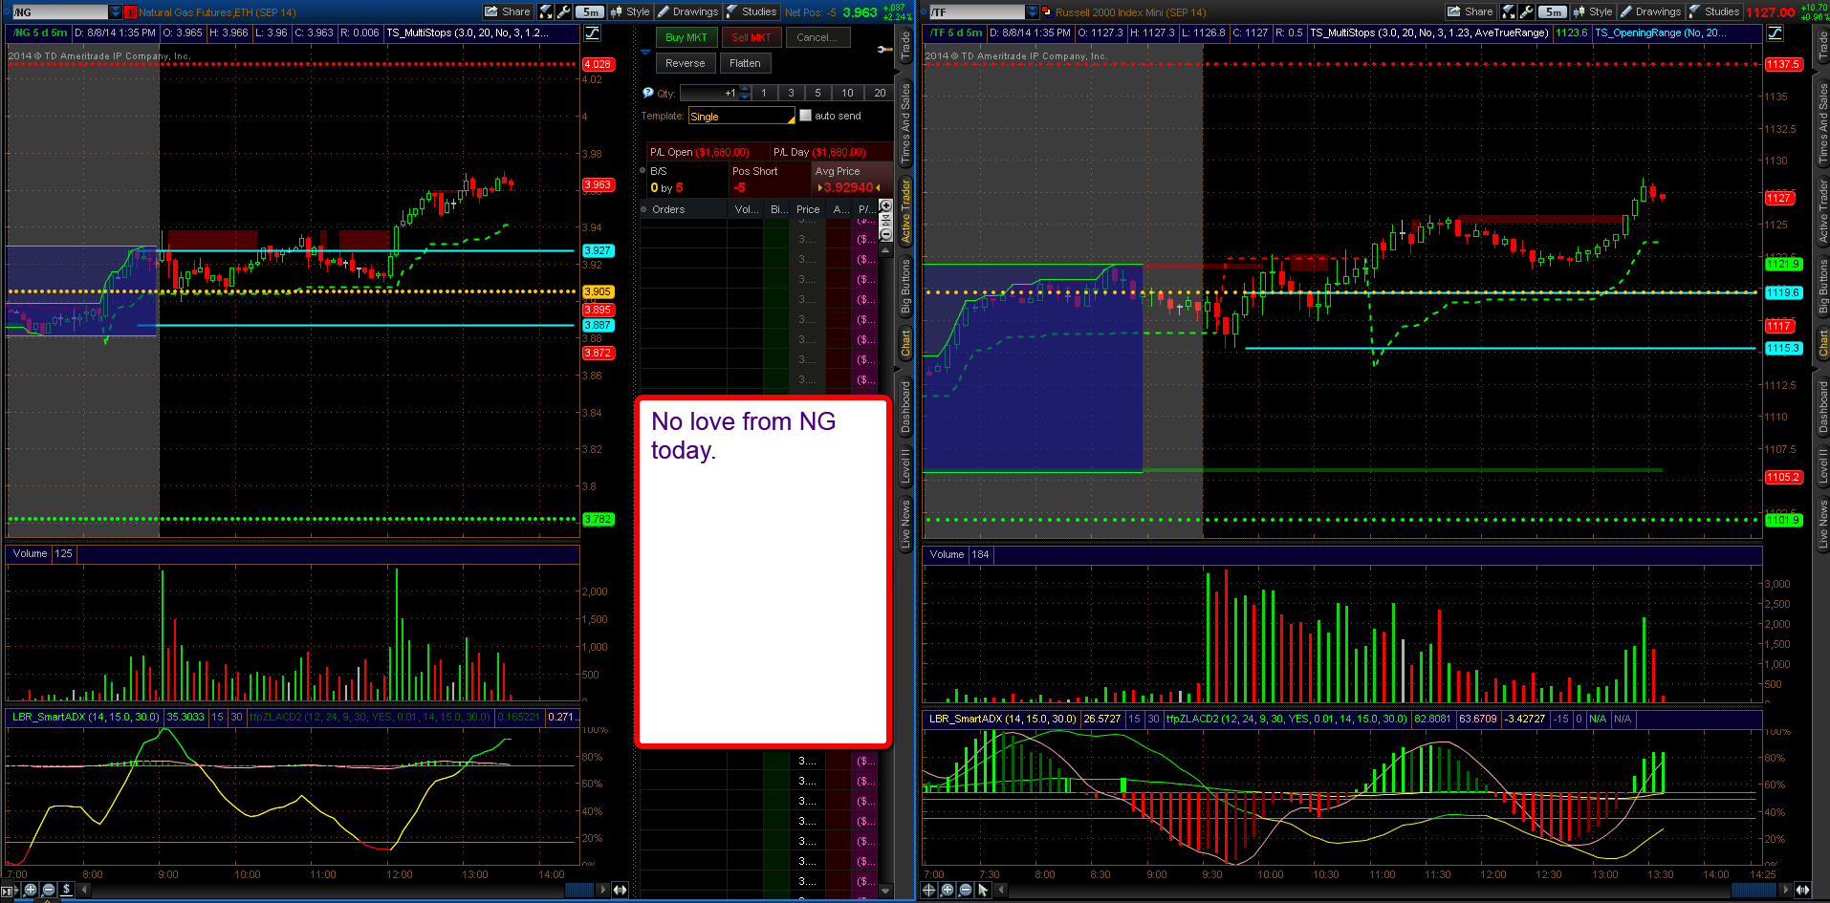The width and height of the screenshot is (1830, 903).
Task: Open the wrench settings icon on the TF chart
Action: pyautogui.click(x=1526, y=11)
